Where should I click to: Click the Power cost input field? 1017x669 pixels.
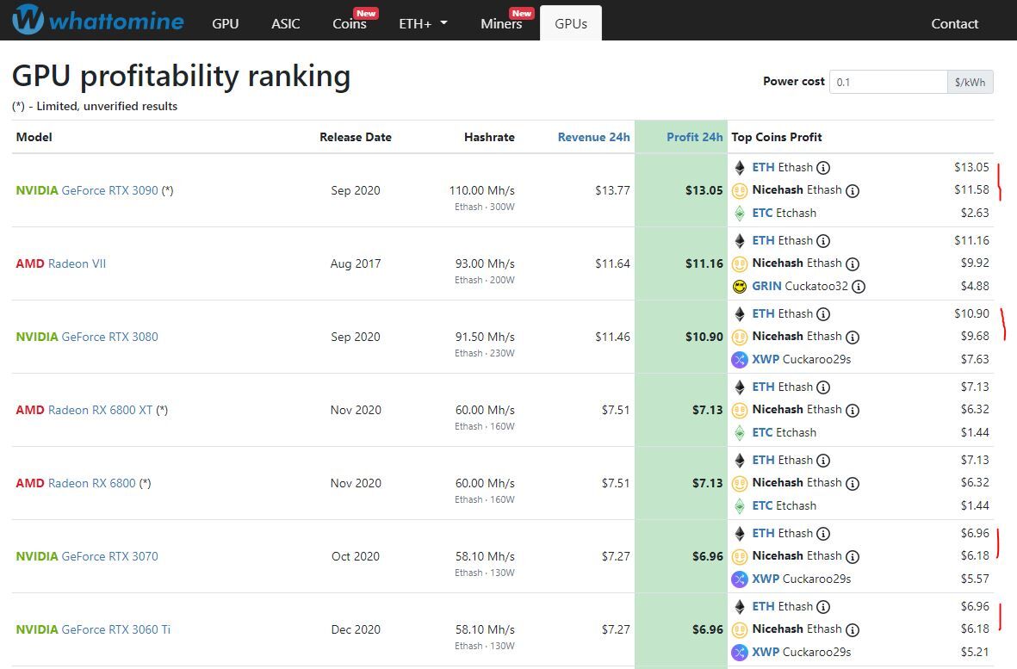coord(888,82)
